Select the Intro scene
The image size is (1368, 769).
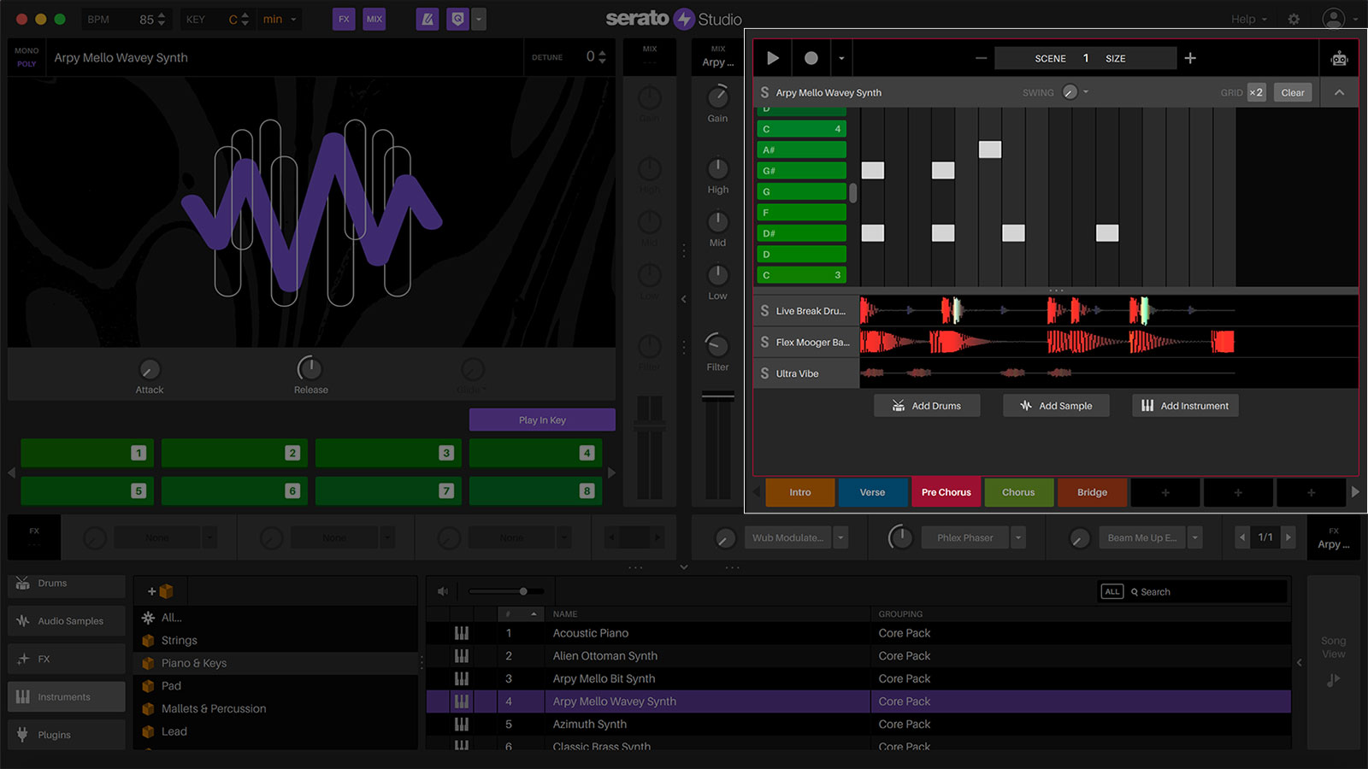800,492
